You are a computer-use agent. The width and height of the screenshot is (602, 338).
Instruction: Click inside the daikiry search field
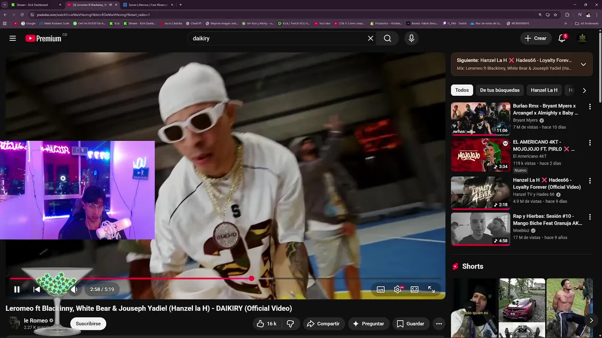[x=277, y=38]
